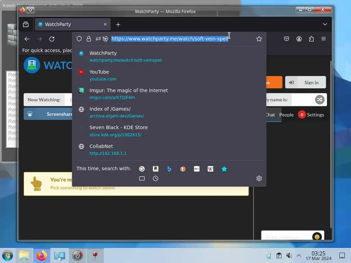Randomize name with shuffle icon
Screen dimensions: 351x263
[x=320, y=100]
